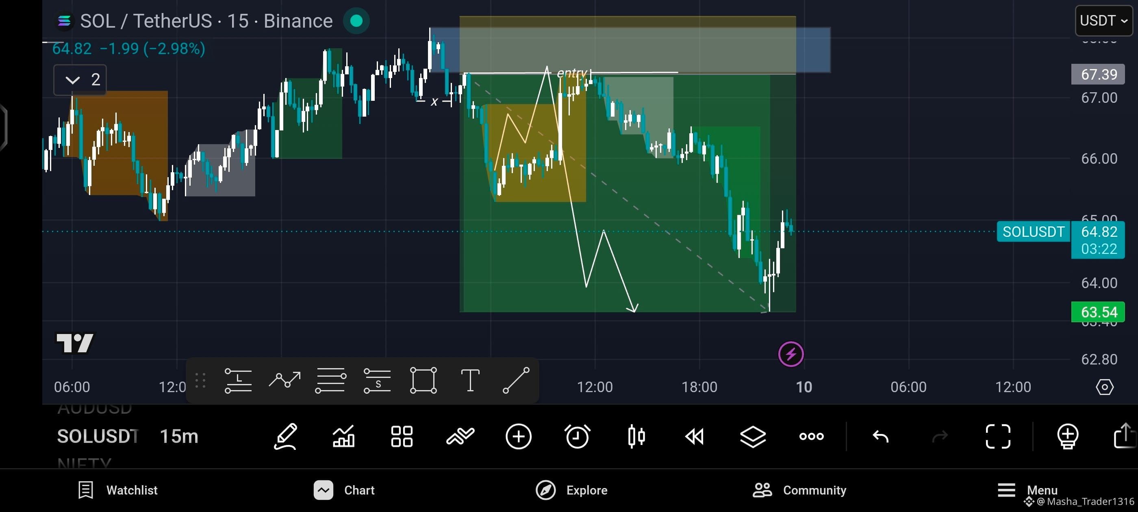Viewport: 1138px width, 512px height.
Task: Open the SOL / TetherUS symbol title
Action: [206, 21]
